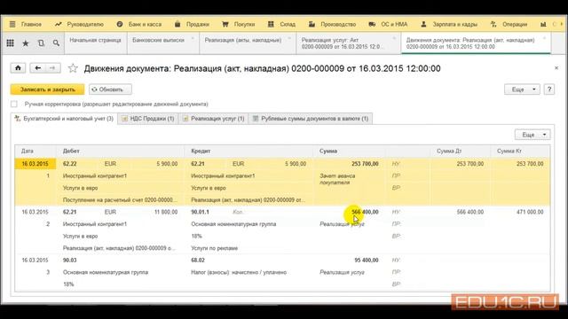
Task: Expand the table Еще dropdown
Action: (532, 135)
